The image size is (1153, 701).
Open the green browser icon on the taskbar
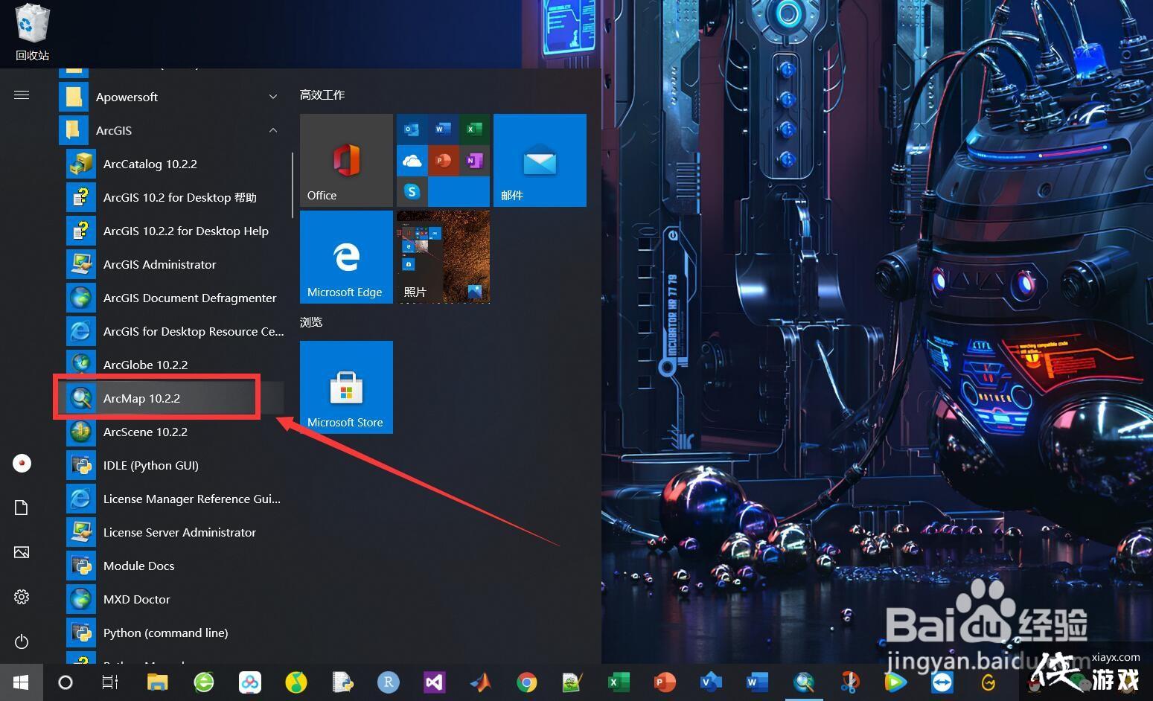coord(204,682)
